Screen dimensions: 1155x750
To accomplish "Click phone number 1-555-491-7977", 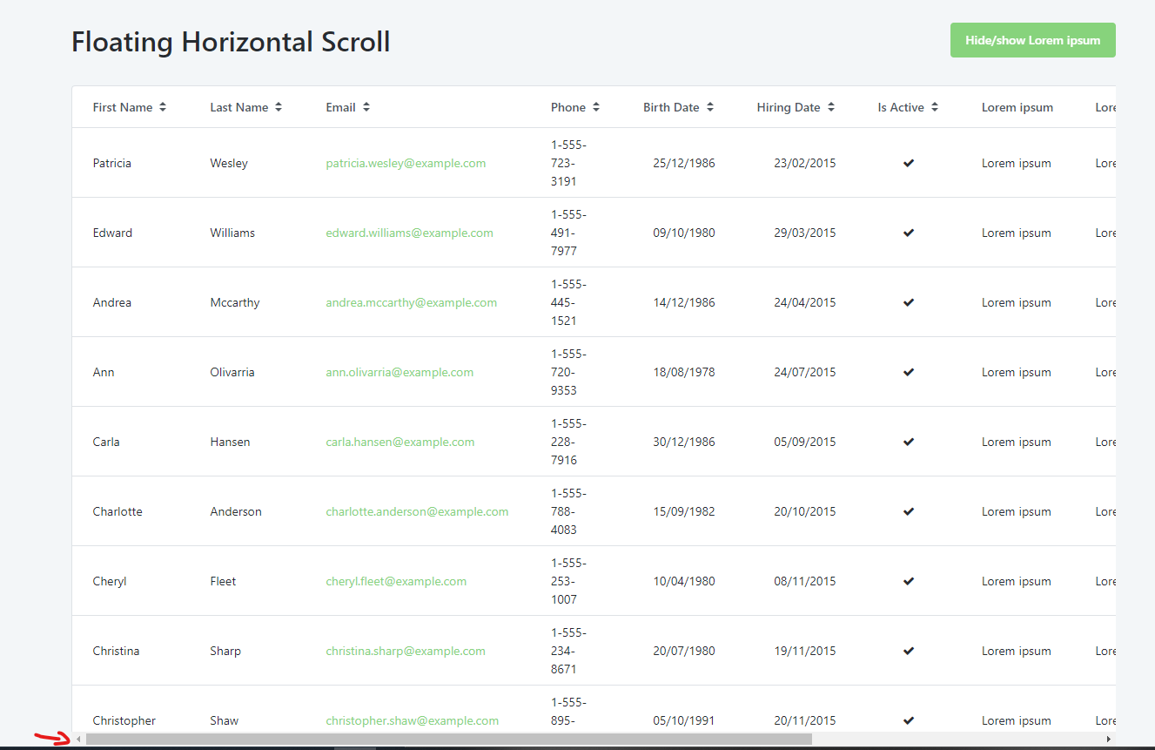I will (x=568, y=233).
